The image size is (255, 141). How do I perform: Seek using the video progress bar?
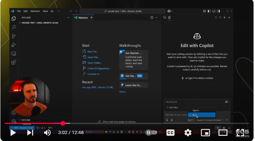click(x=127, y=124)
